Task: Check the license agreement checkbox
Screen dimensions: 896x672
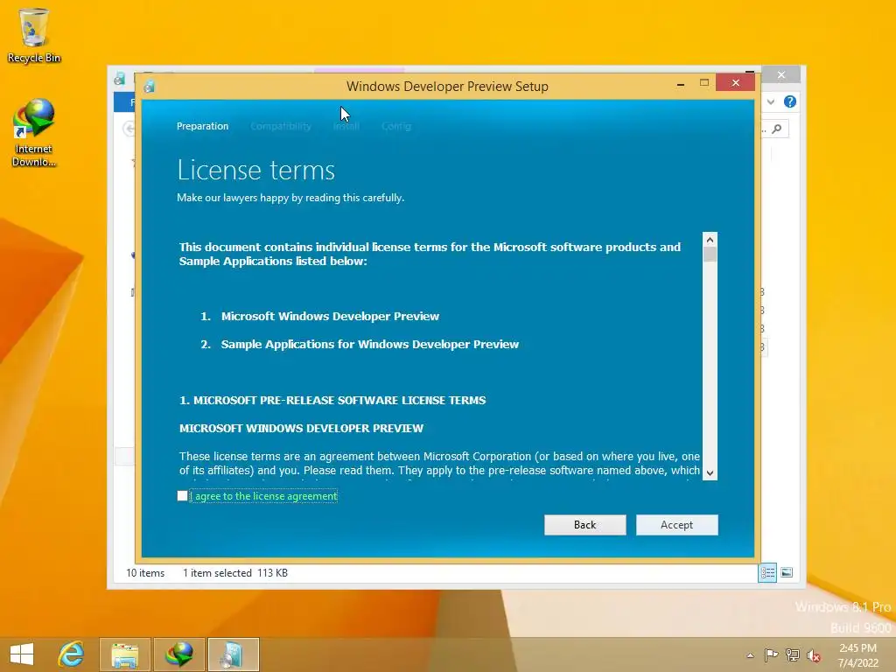Action: click(x=182, y=496)
